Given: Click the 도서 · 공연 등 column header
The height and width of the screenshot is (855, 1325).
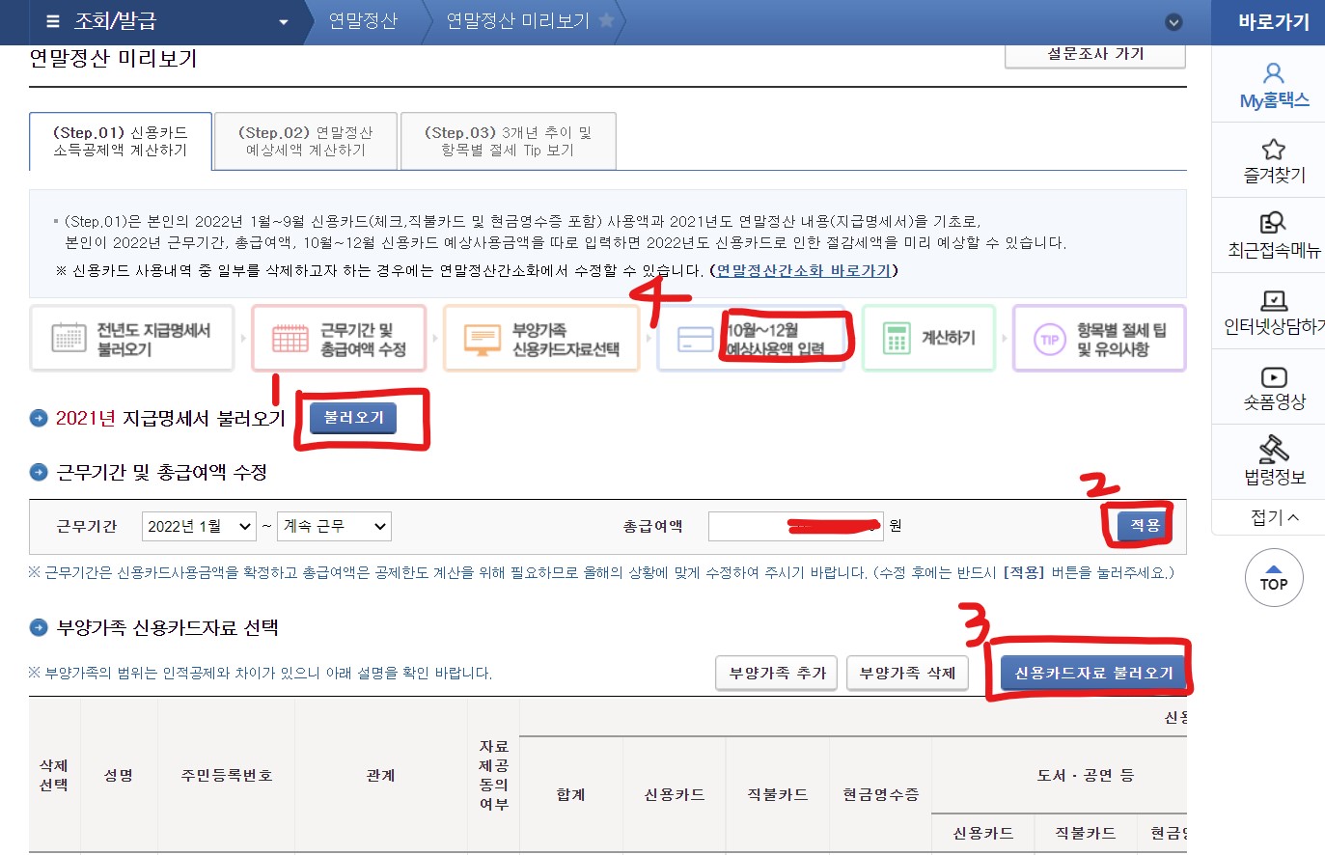Looking at the screenshot, I should click(1086, 775).
